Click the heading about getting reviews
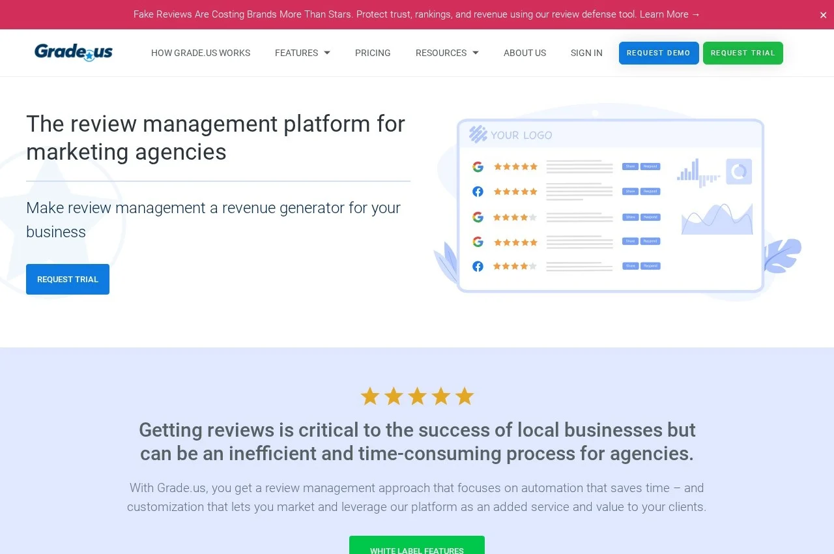The height and width of the screenshot is (554, 834). pyautogui.click(x=417, y=441)
